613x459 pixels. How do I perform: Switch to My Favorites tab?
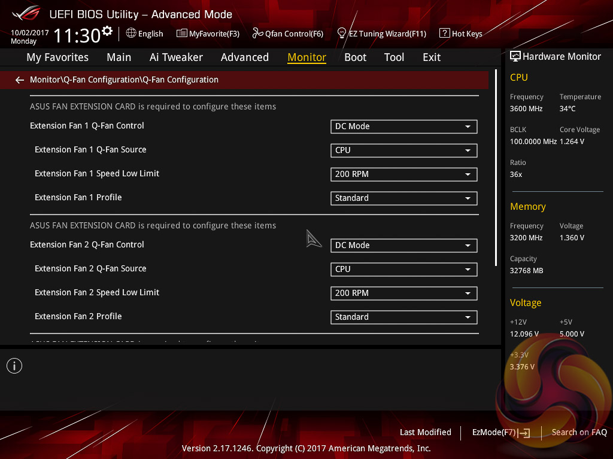pyautogui.click(x=57, y=57)
